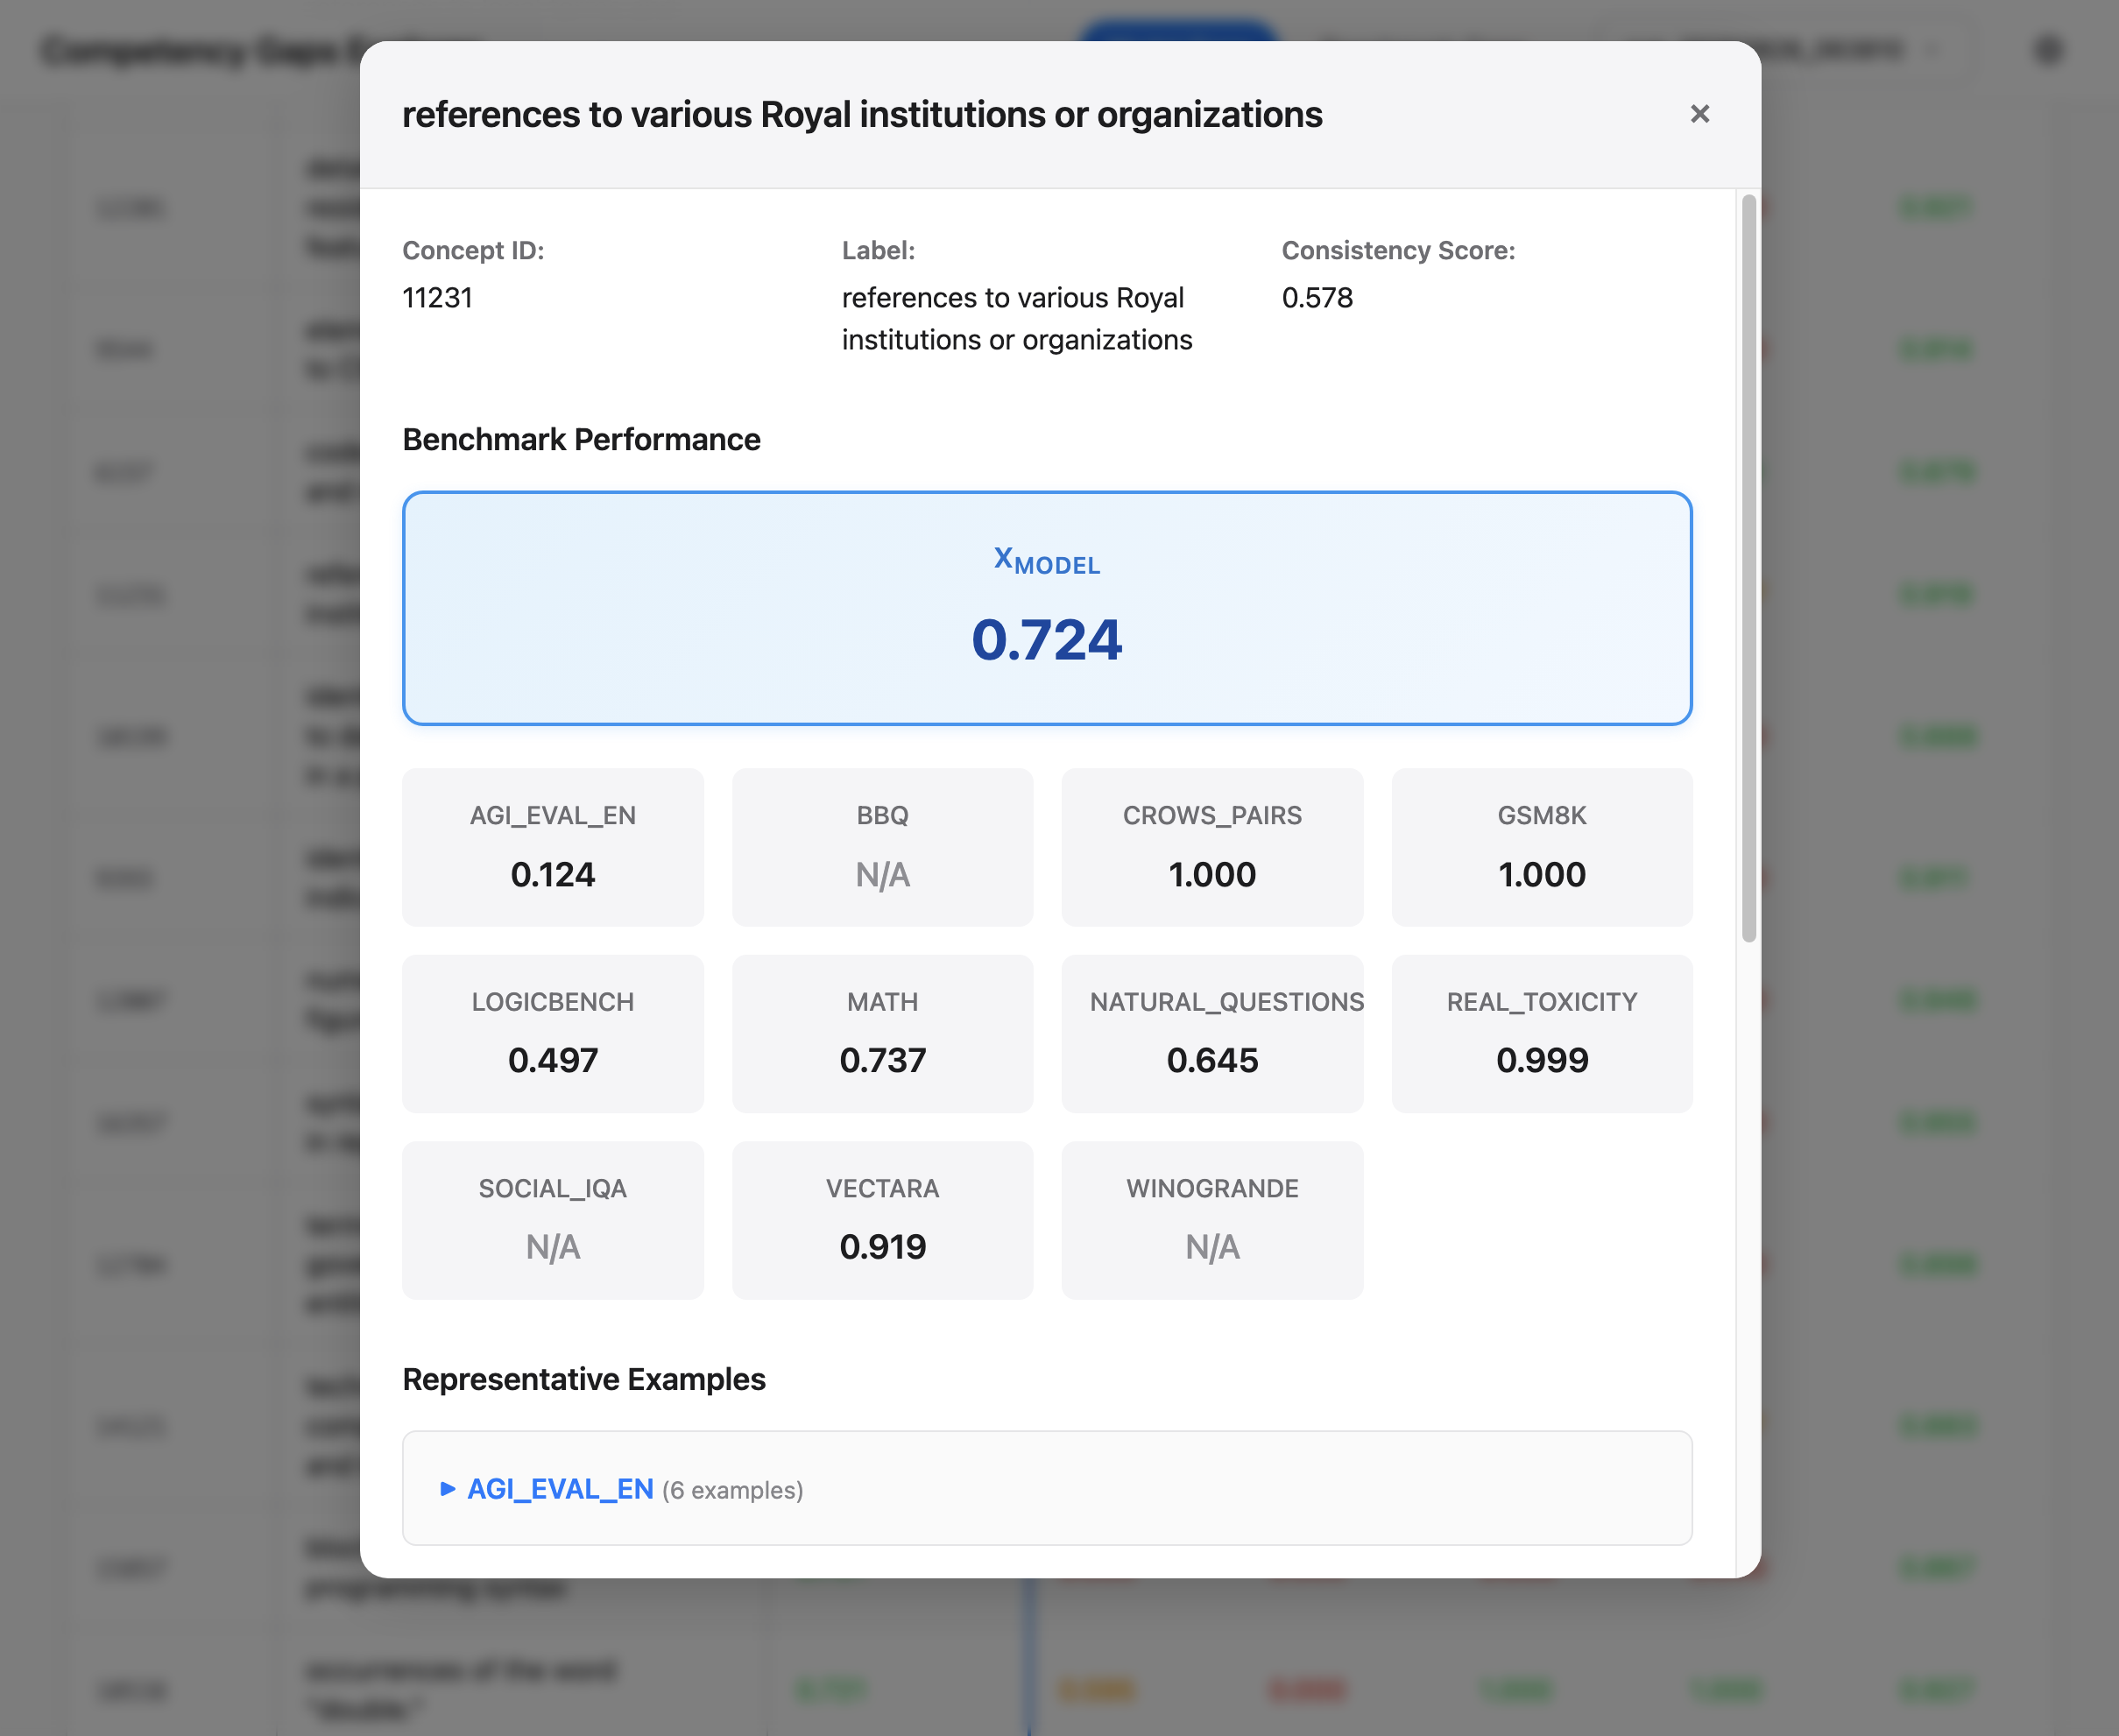Image resolution: width=2119 pixels, height=1736 pixels.
Task: Select the AGI_EVAL_EN score card
Action: 552,847
